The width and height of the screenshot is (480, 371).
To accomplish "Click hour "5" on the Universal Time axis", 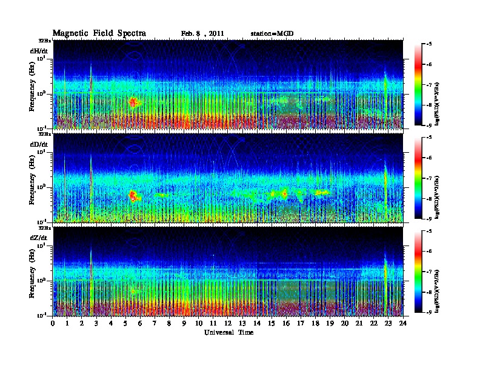I will [x=125, y=323].
